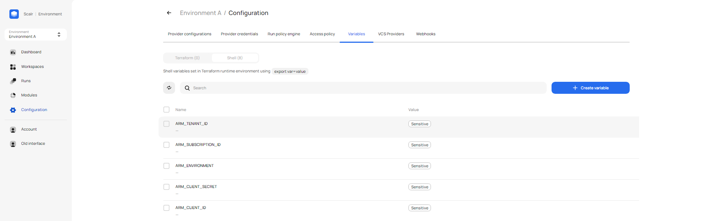Image resolution: width=721 pixels, height=221 pixels.
Task: Click into the variables Search field
Action: point(363,88)
